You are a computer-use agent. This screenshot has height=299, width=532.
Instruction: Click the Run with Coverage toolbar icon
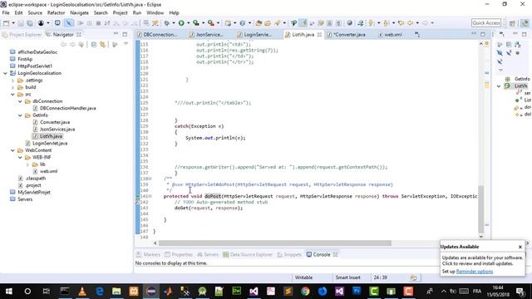click(x=196, y=23)
